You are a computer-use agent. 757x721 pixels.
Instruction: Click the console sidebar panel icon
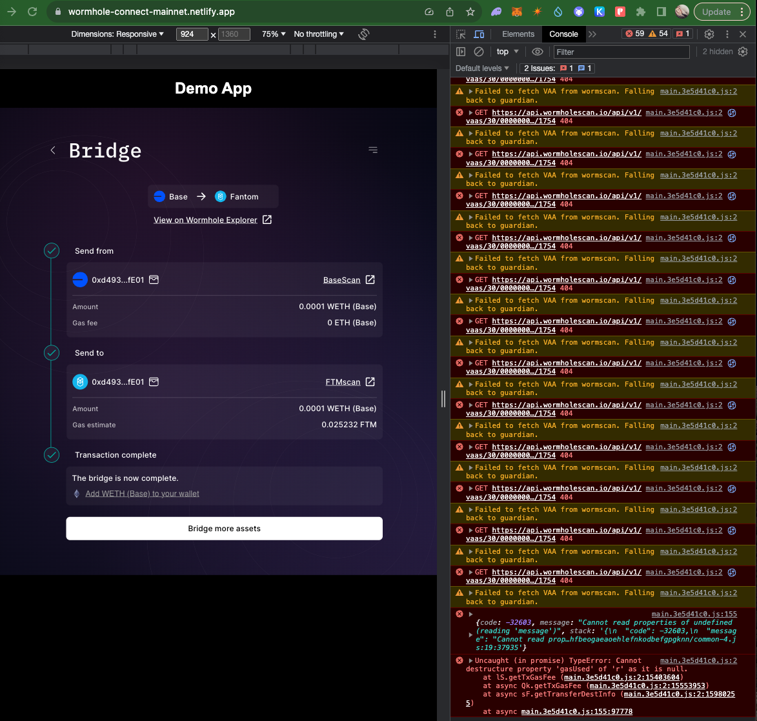point(460,51)
